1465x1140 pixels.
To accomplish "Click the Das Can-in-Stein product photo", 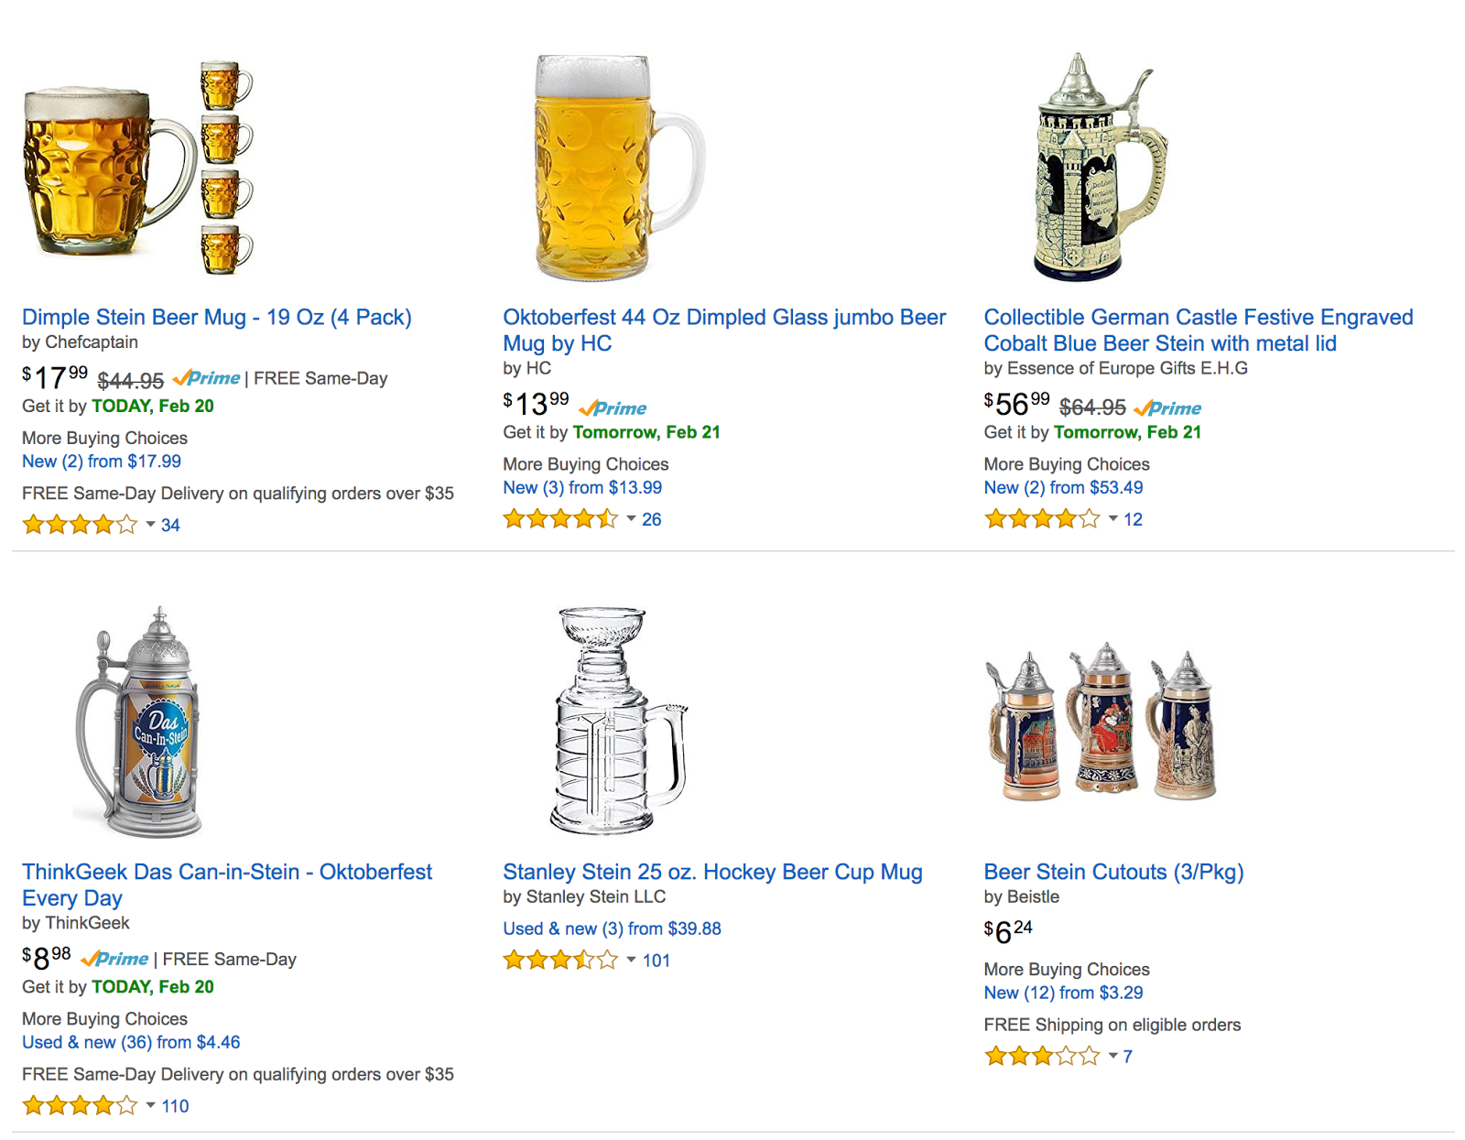I will click(x=139, y=722).
